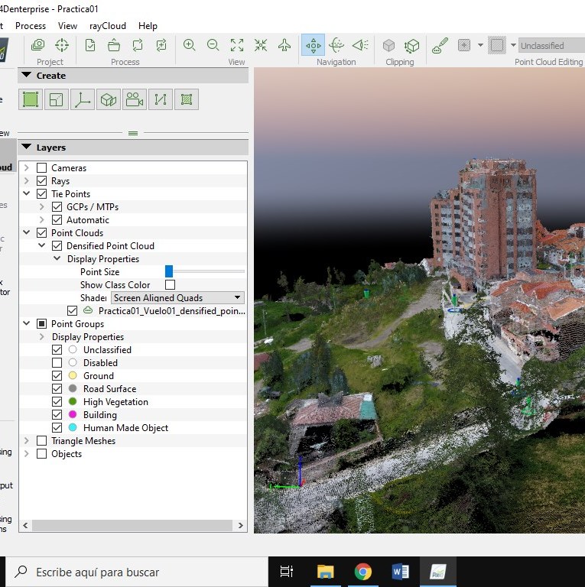
Task: Open Google Chrome from the taskbar
Action: tap(362, 571)
